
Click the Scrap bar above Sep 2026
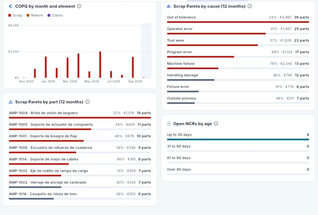pos(133,67)
